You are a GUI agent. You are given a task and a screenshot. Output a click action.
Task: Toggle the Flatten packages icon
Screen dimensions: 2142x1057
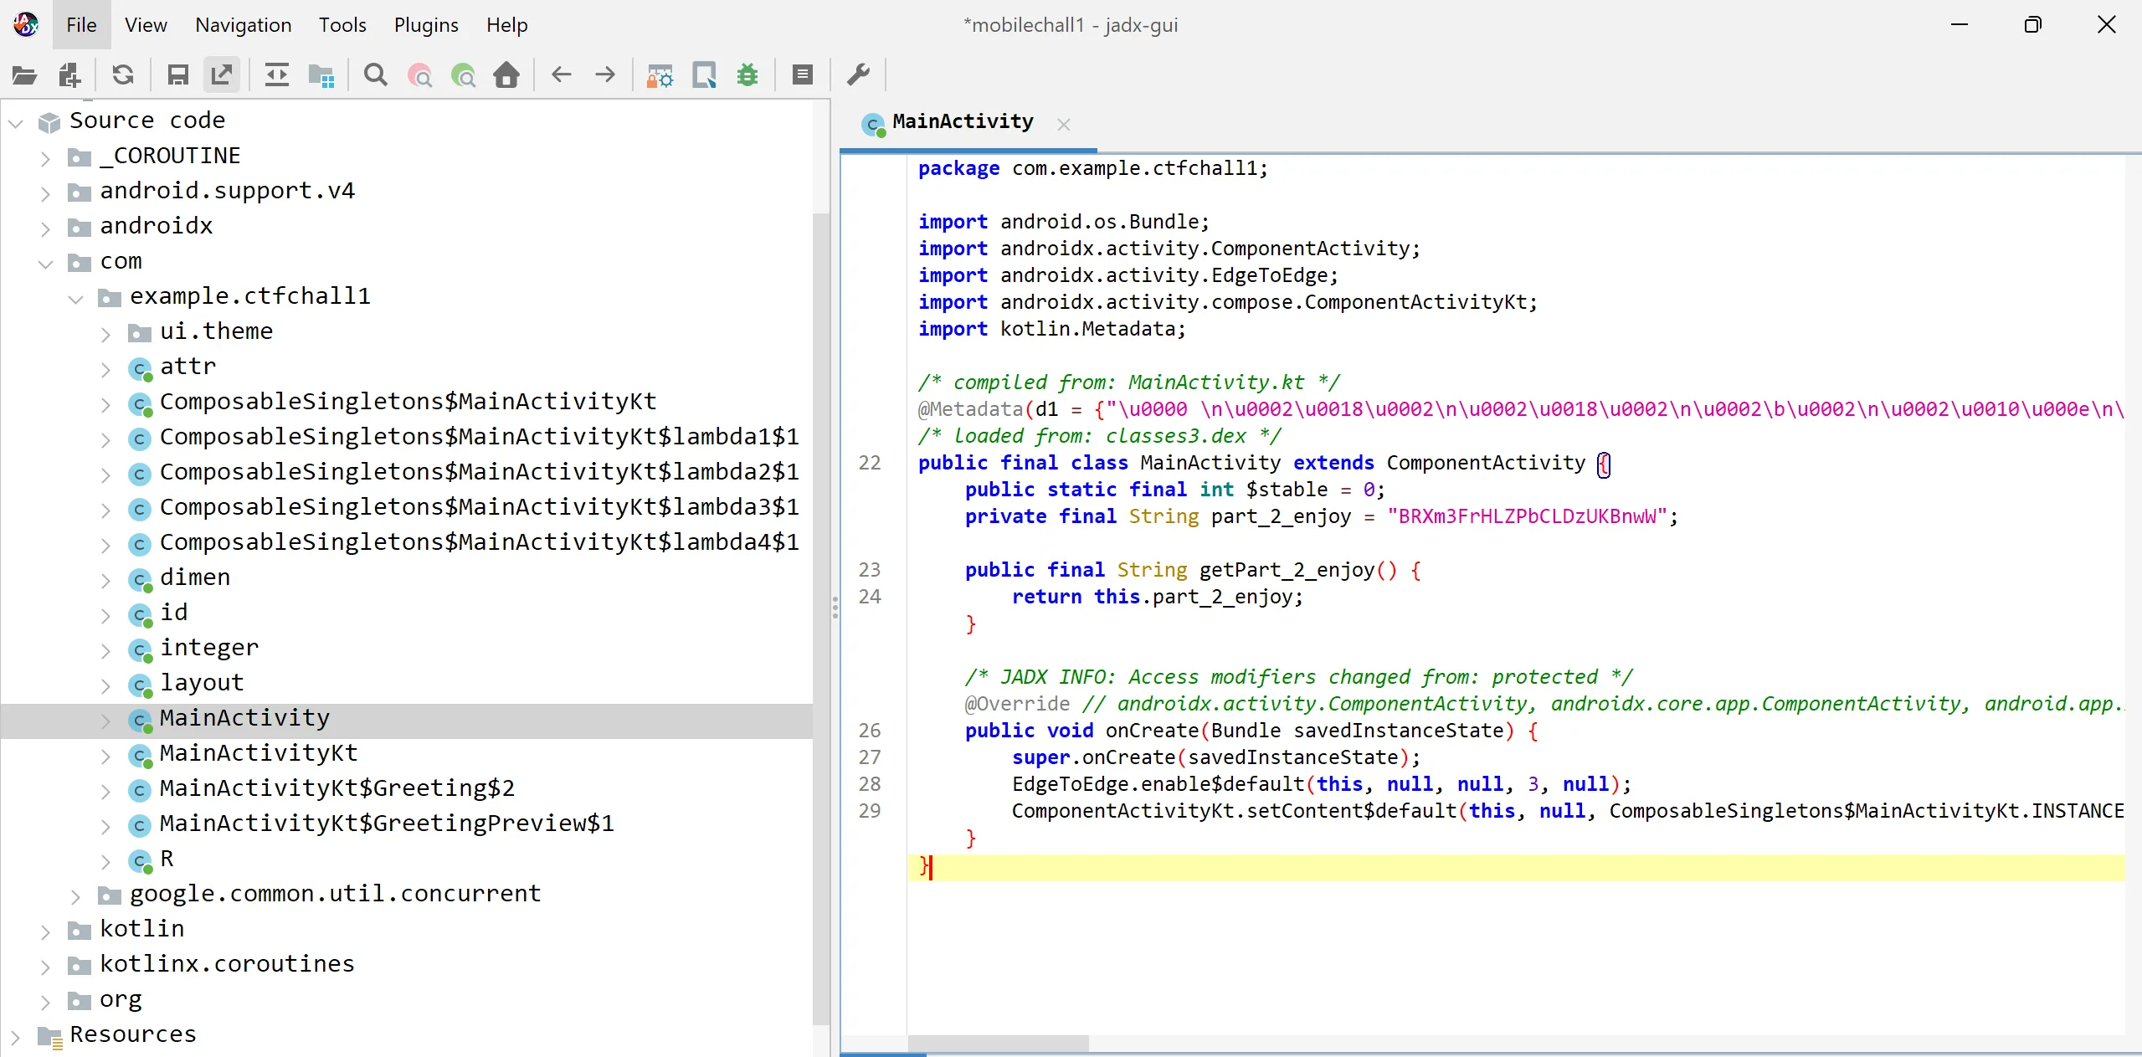click(321, 75)
